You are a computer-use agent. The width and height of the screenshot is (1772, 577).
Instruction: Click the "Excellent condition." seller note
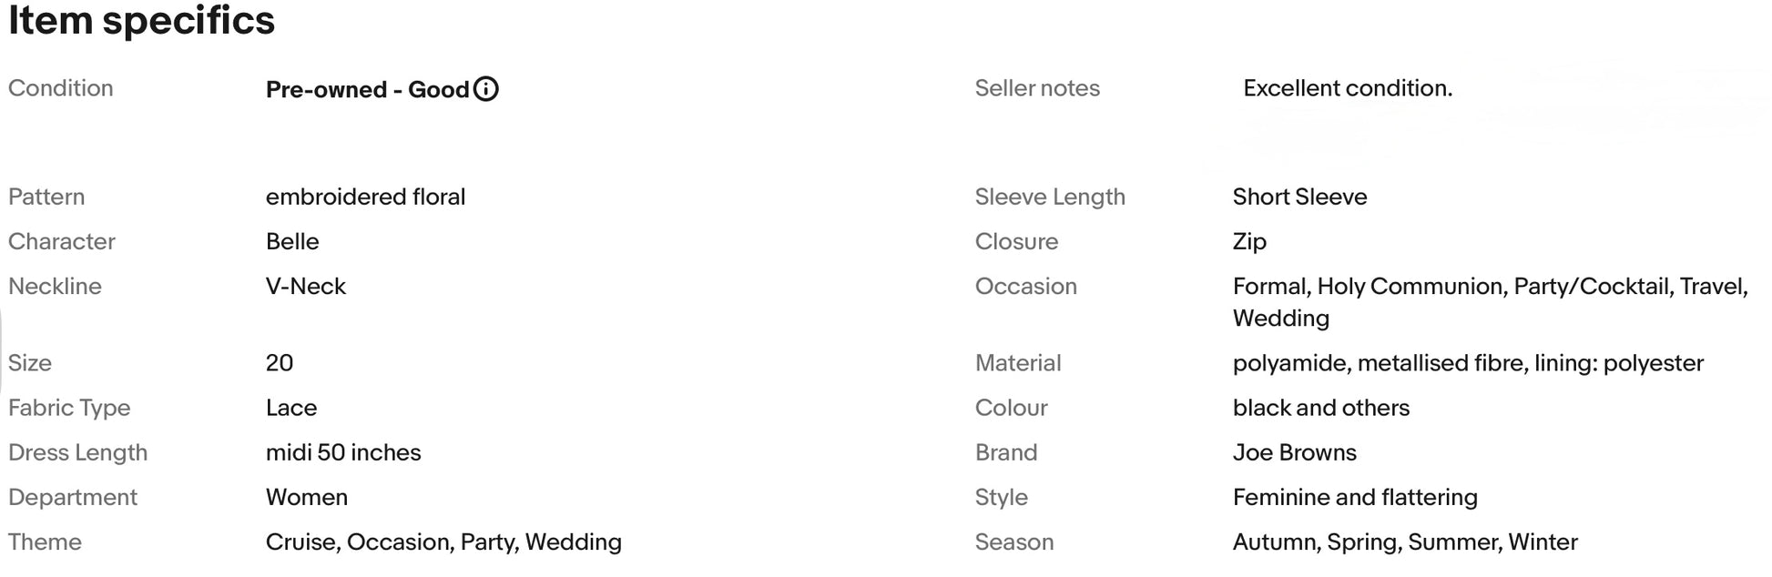point(1347,88)
